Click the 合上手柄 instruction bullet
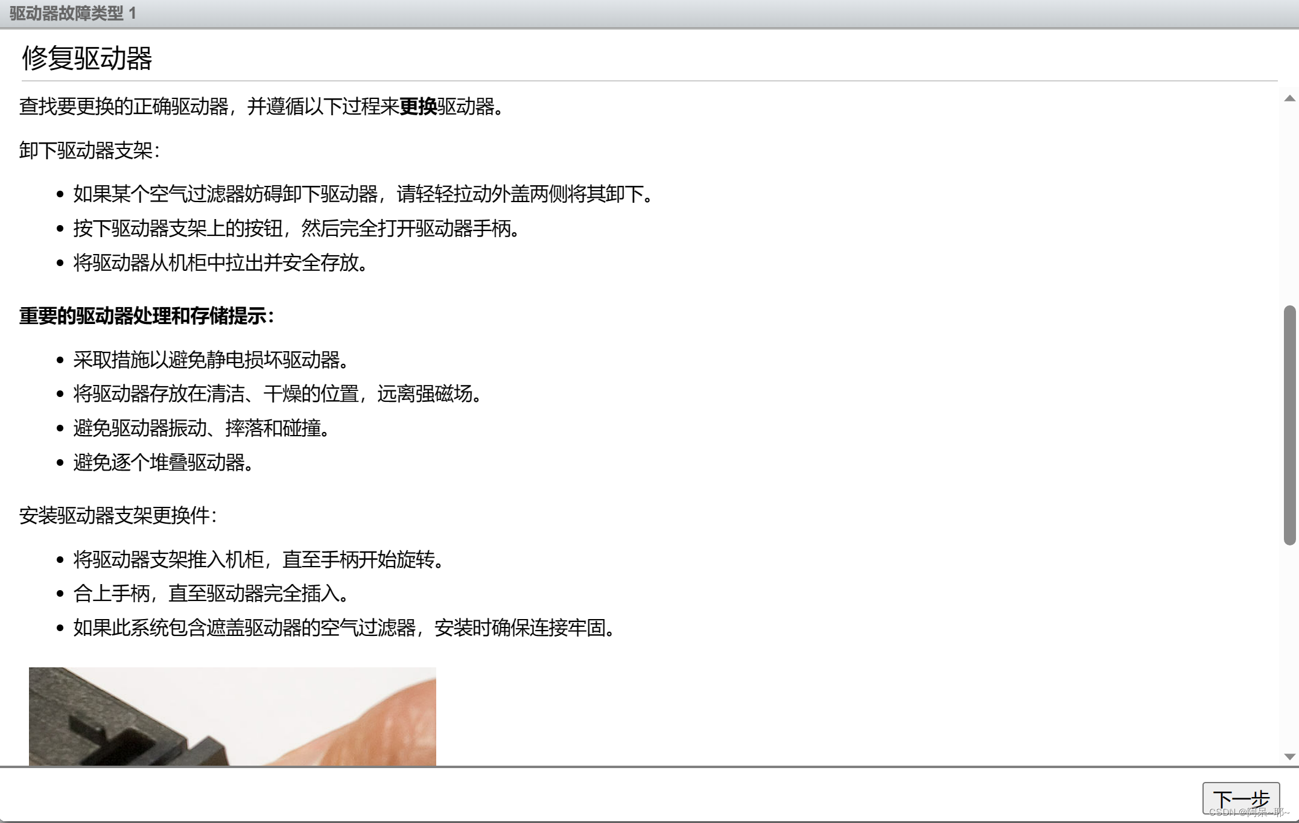 (211, 594)
